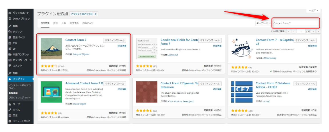Screen dimensions: 329x132
Task: Expand the ヘルプ panel dropdown
Action: [314, 11]
